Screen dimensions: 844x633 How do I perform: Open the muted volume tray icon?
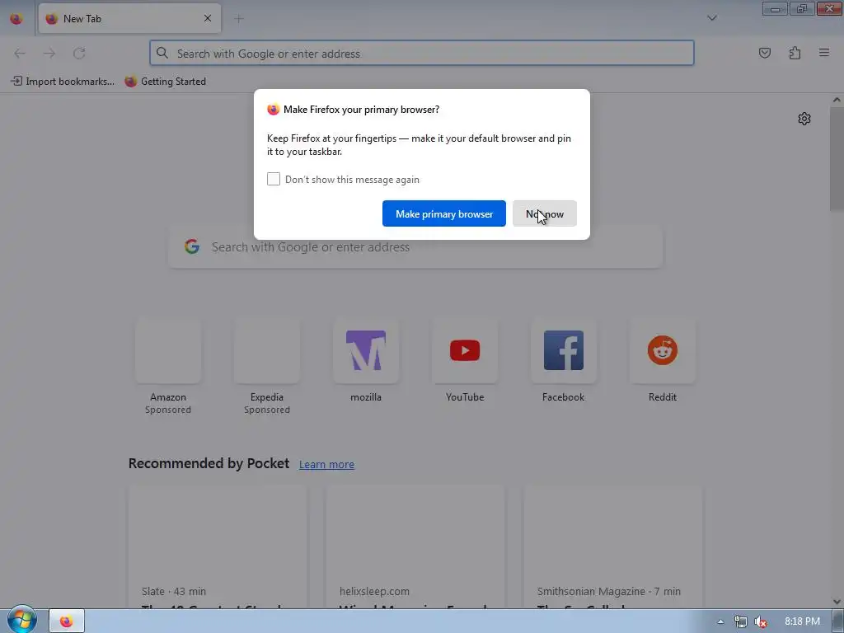[761, 621]
